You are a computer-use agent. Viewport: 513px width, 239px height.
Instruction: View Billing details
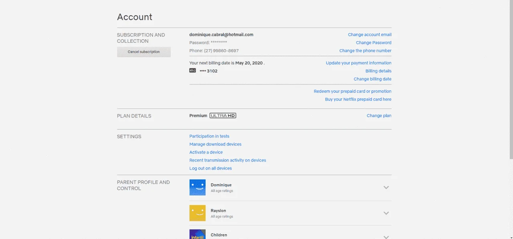pos(378,71)
